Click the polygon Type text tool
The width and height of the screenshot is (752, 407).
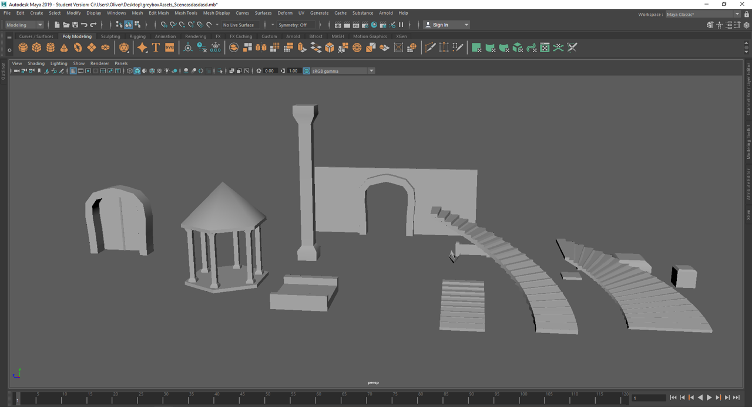click(156, 48)
